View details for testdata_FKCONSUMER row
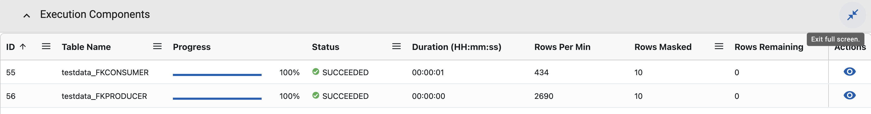 tap(849, 72)
